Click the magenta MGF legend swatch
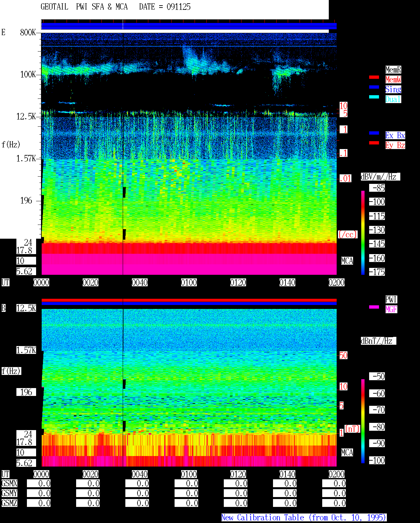The image size is (420, 523). pyautogui.click(x=374, y=307)
